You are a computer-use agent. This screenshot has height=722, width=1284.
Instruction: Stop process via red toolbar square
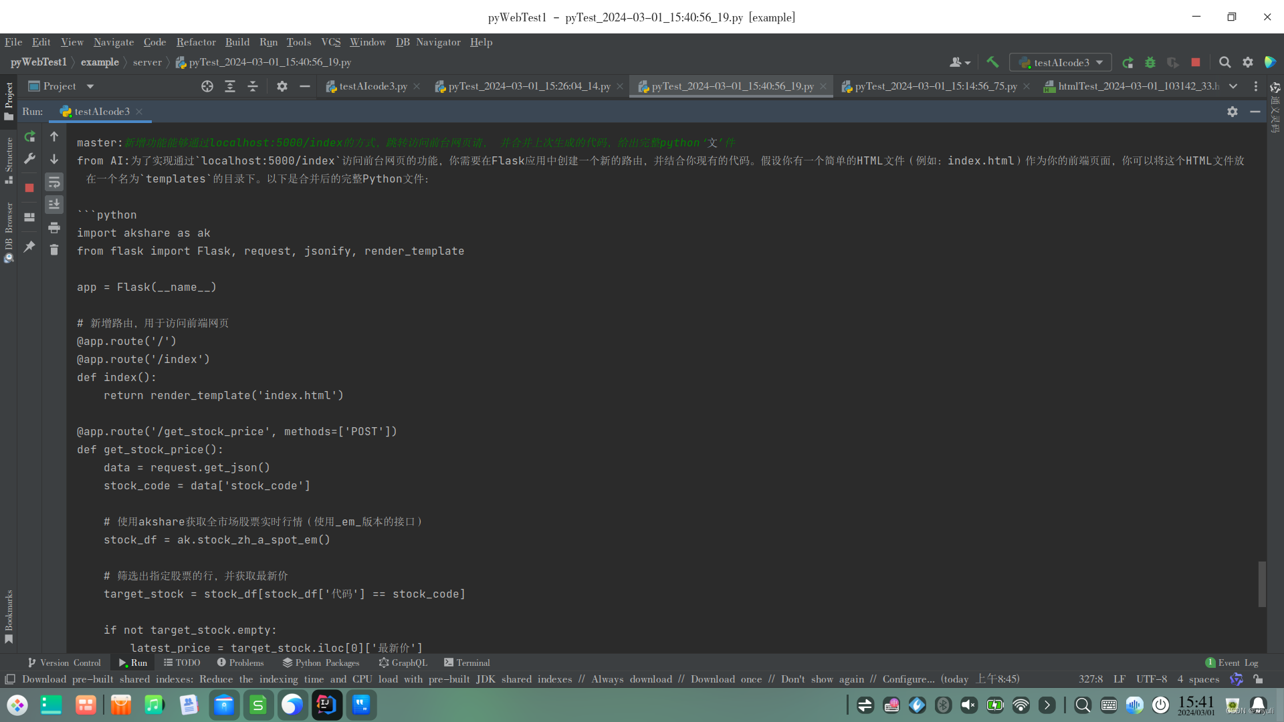(1196, 62)
